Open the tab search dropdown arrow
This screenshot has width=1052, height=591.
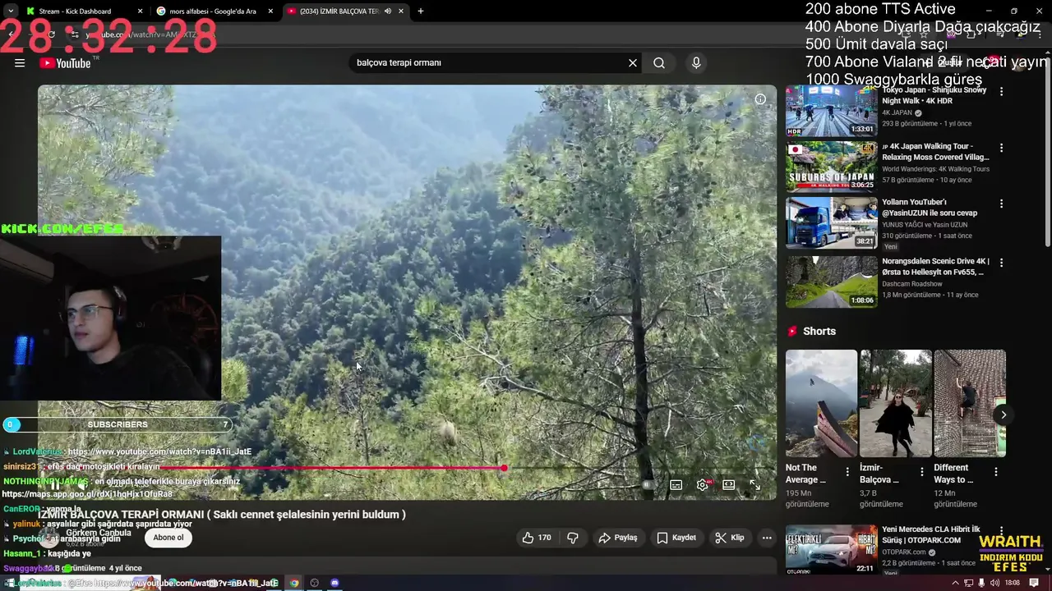[x=10, y=11]
